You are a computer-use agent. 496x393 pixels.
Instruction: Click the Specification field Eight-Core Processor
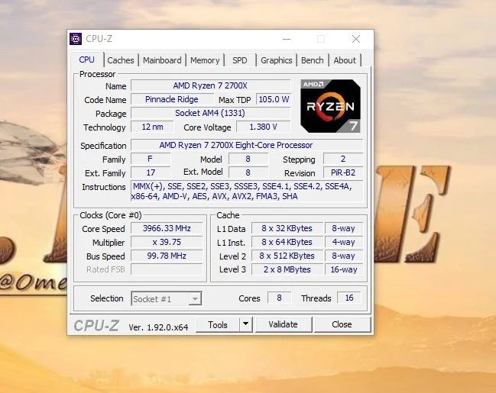coord(247,145)
